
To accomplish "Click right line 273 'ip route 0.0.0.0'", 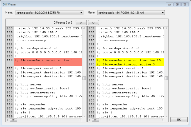I will click(130, 52).
